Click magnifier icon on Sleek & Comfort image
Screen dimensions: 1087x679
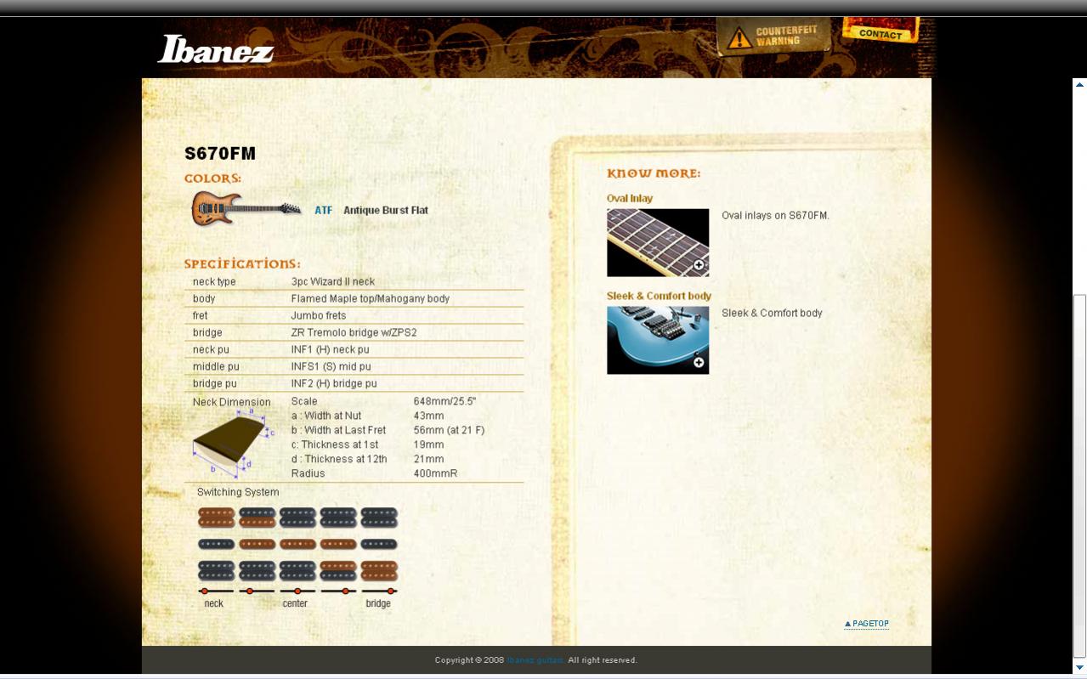click(699, 363)
